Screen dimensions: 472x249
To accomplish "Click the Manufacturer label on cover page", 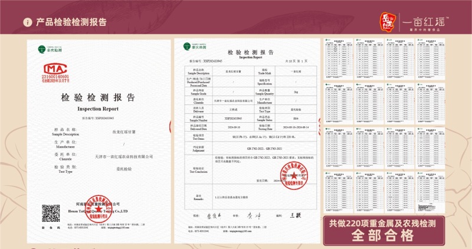I will click(65, 147).
